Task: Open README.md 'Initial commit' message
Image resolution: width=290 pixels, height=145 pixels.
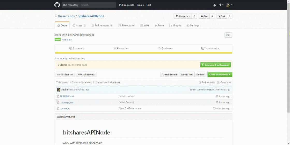Action: (x=127, y=96)
